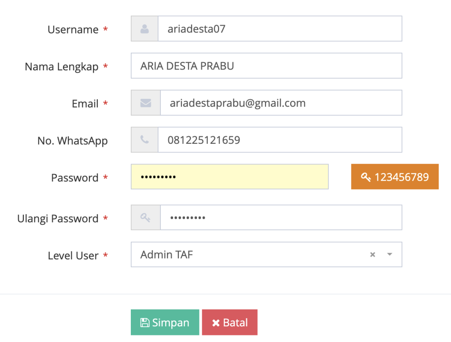
Task: Click the WhatsApp number input field
Action: (280, 140)
